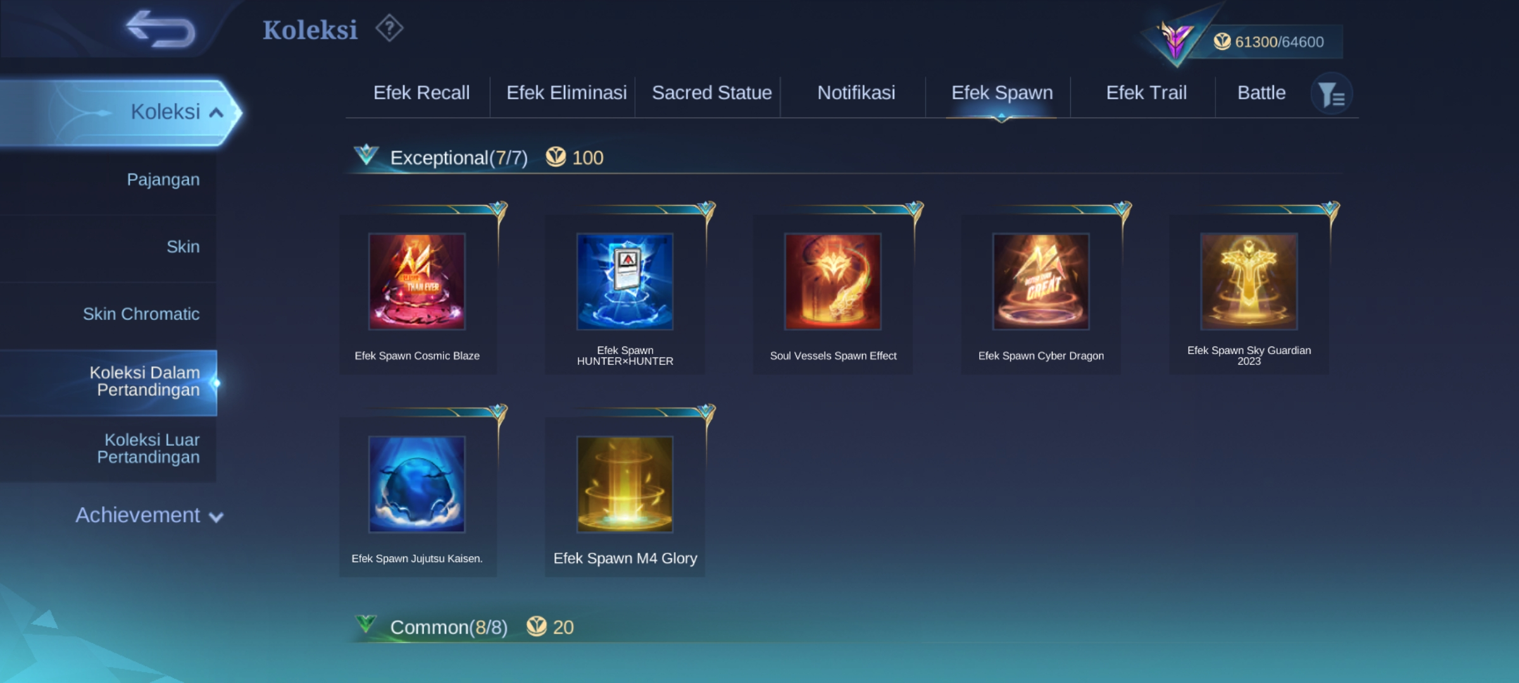This screenshot has height=683, width=1519.
Task: Select the Efek Spawn M4 Glory thumbnail
Action: coord(625,484)
